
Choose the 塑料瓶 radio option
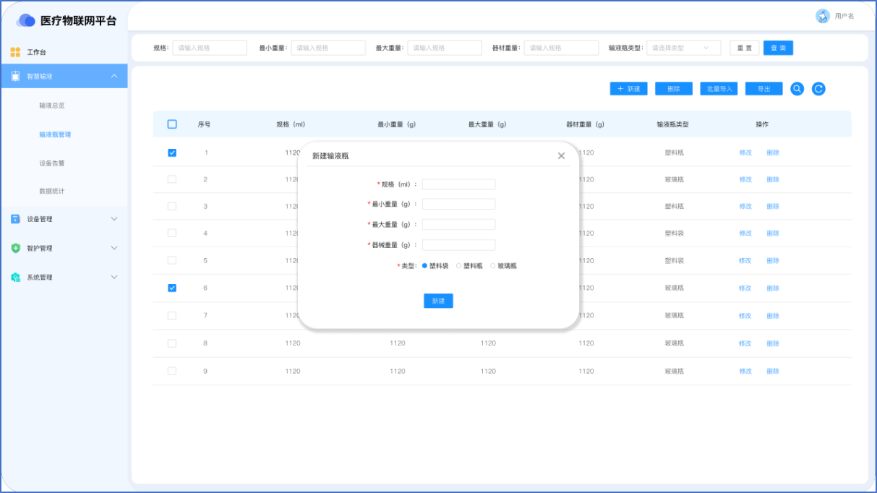tap(458, 266)
